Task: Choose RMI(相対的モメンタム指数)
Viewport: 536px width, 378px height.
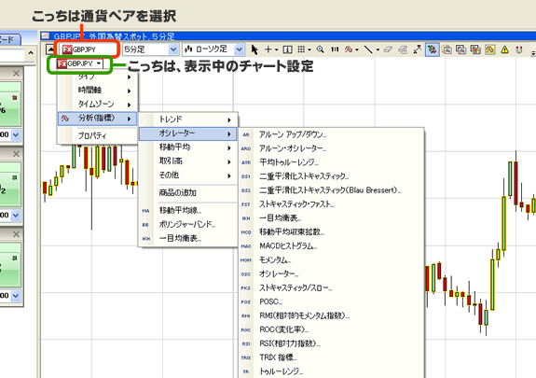Action: [332, 316]
